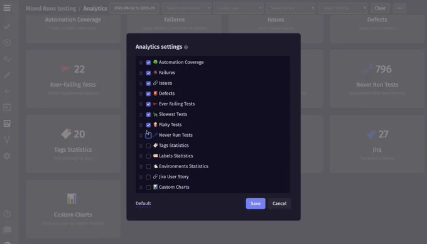Viewport: 427px width, 244px height.
Task: Open the last Select dropdown before Clear
Action: click(343, 8)
